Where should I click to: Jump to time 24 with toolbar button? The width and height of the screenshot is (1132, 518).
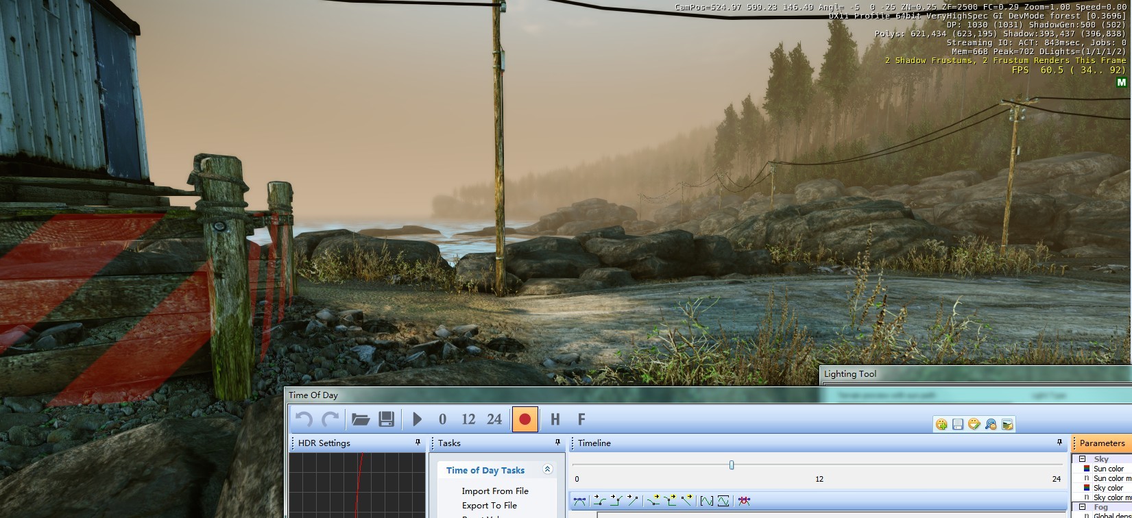pos(494,419)
